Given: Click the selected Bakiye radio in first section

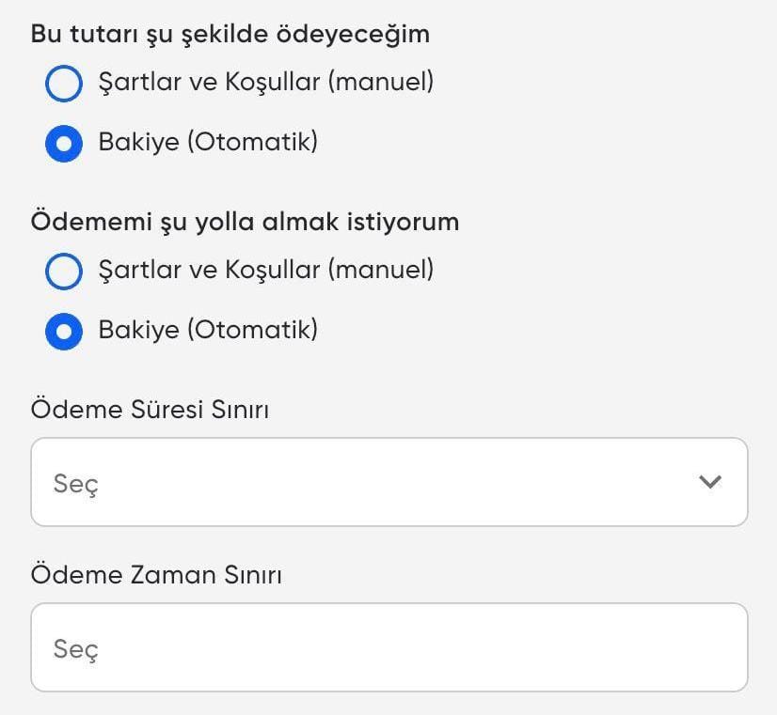Looking at the screenshot, I should 63,143.
